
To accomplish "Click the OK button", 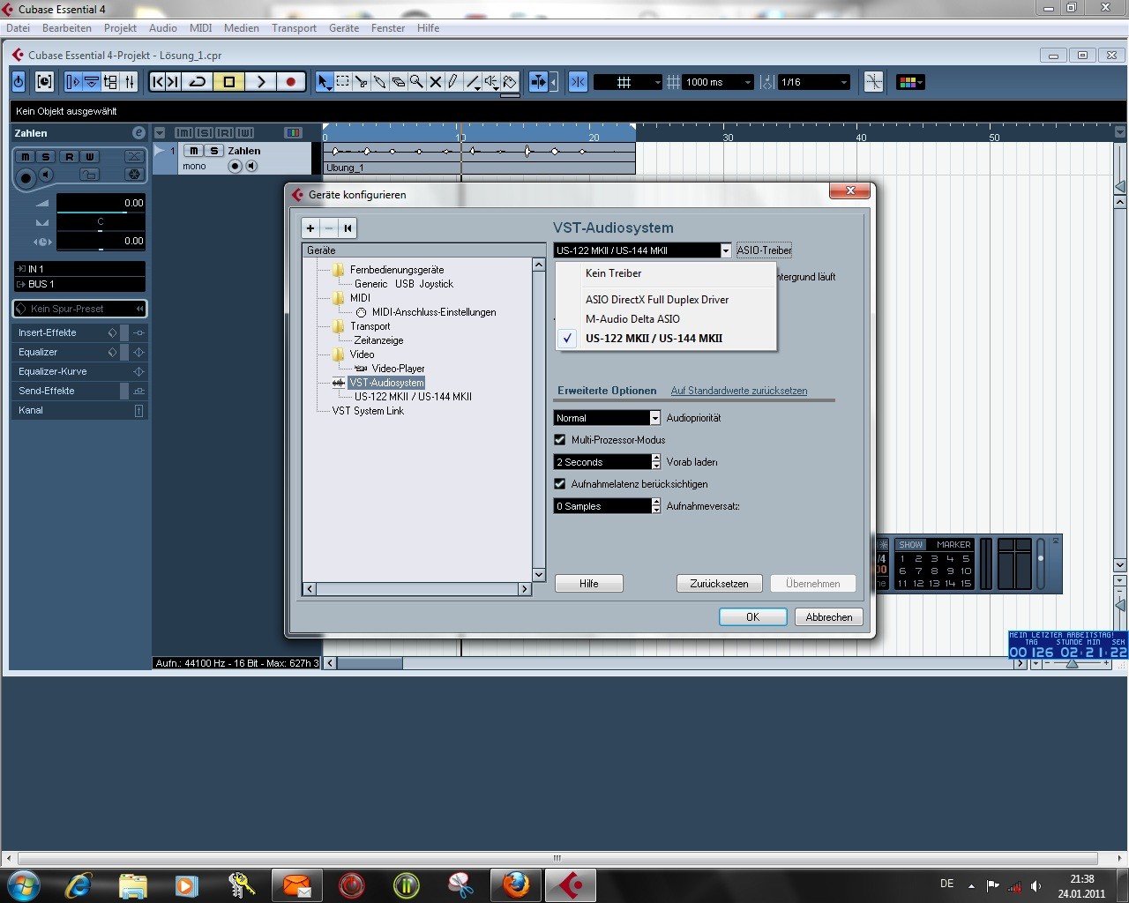I will click(752, 617).
